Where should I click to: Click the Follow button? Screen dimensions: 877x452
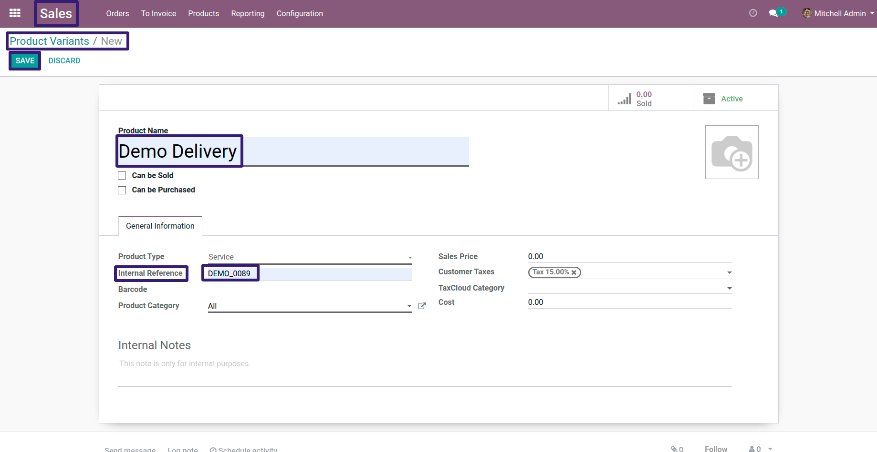[x=716, y=449]
